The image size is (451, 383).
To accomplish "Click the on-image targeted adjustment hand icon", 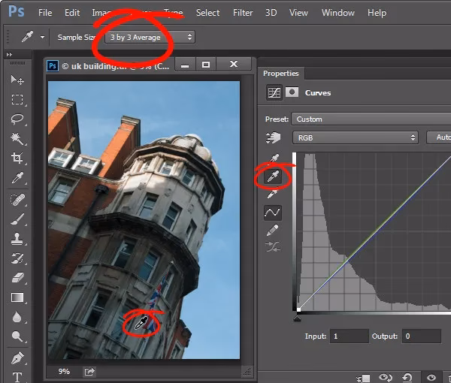I will 273,138.
